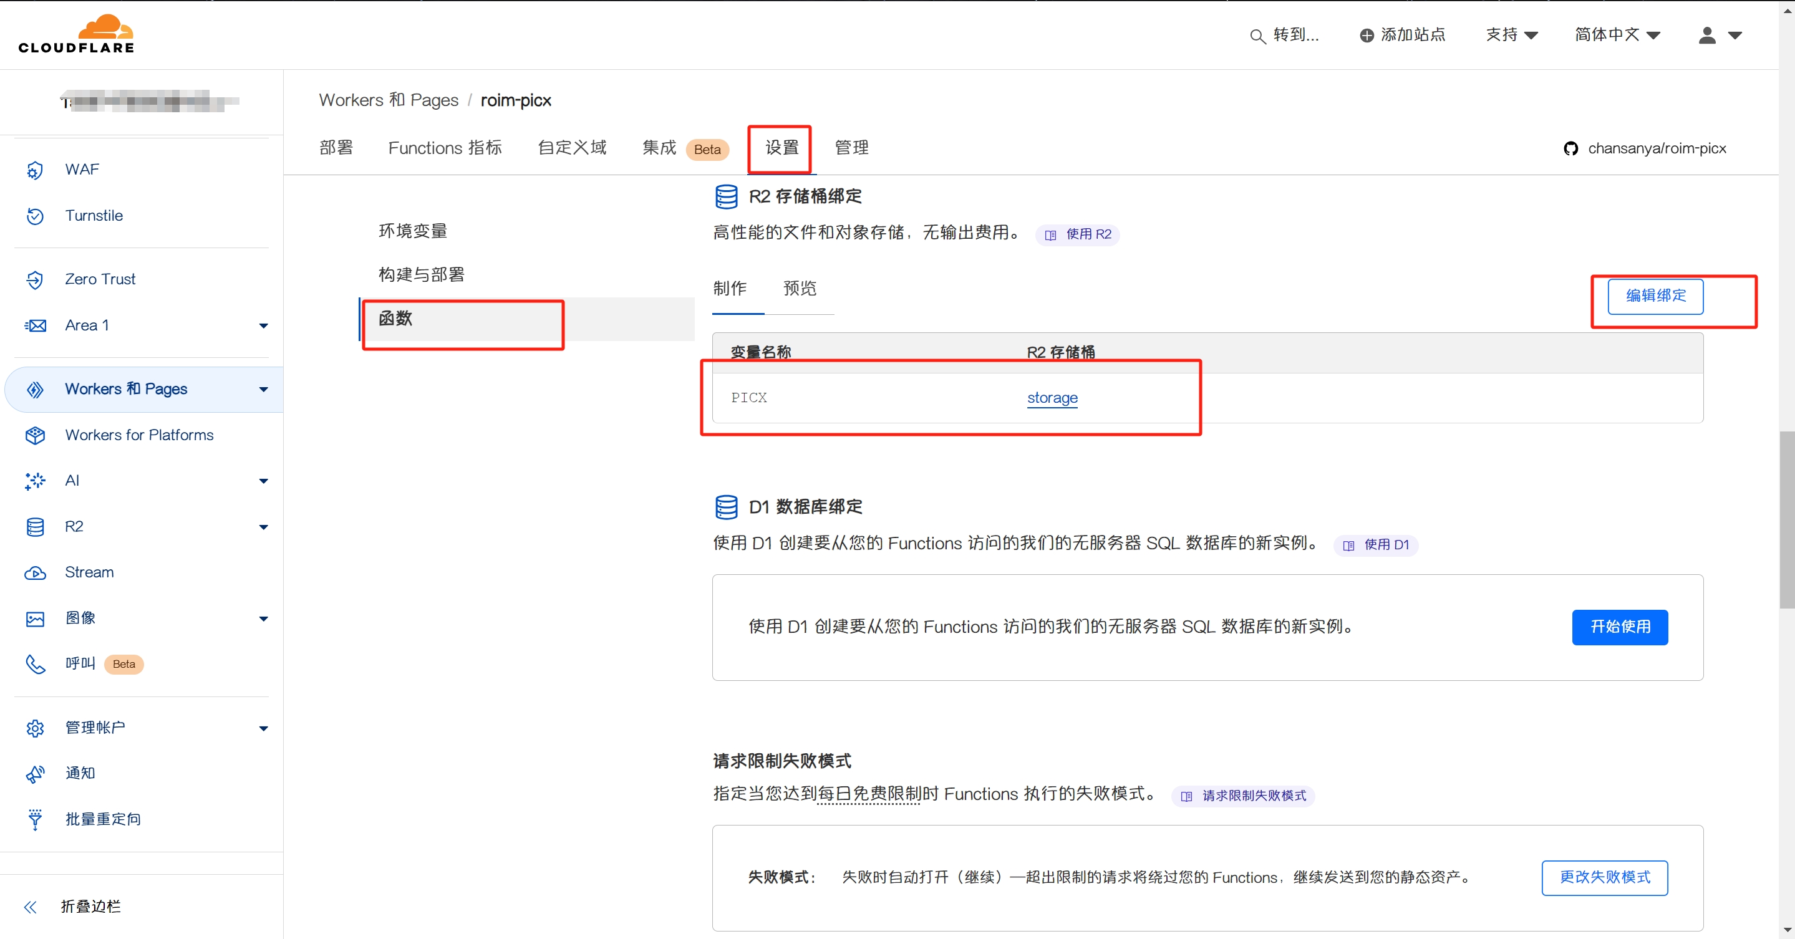
Task: Click the 通知 megaphone icon
Action: (x=35, y=773)
